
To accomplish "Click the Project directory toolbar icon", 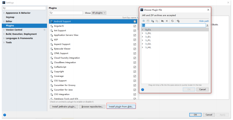I will point(152,21).
